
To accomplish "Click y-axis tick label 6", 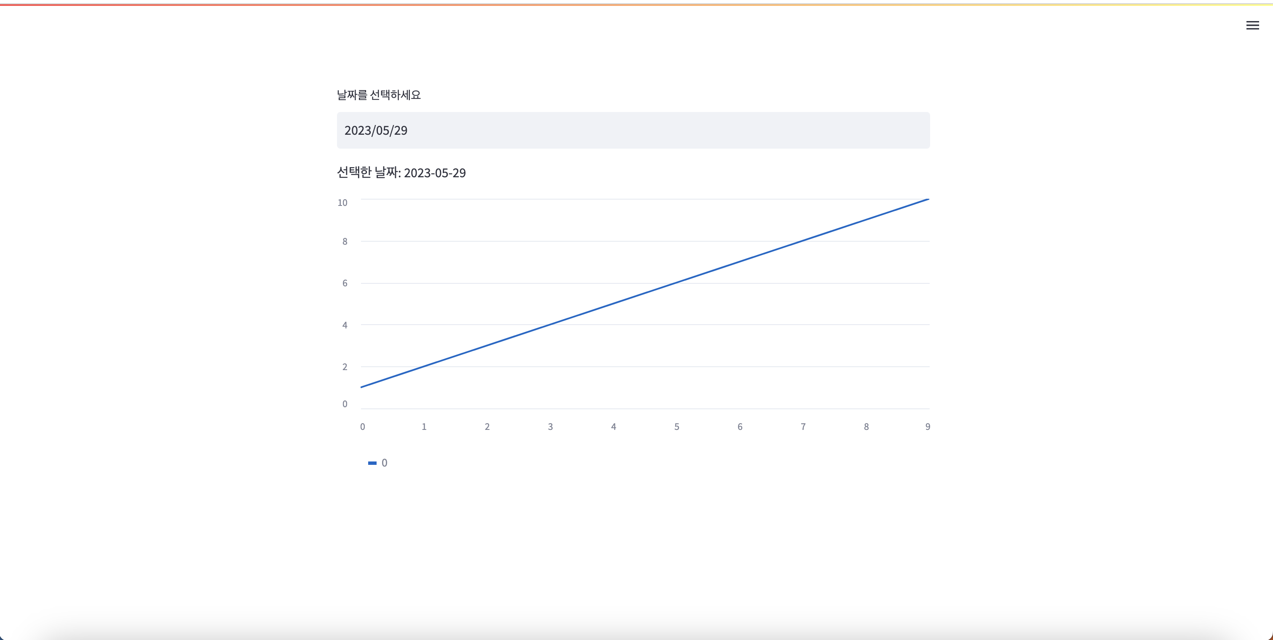I will point(345,283).
